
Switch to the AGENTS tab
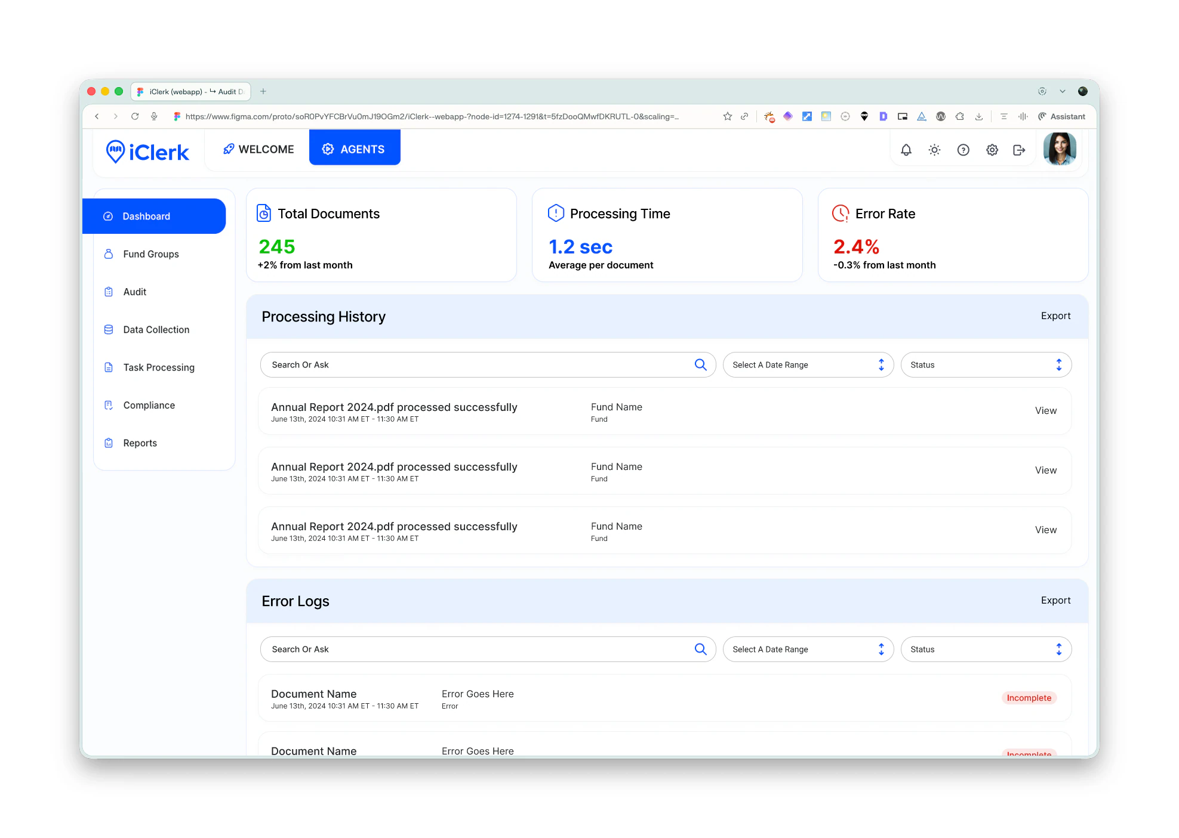355,148
